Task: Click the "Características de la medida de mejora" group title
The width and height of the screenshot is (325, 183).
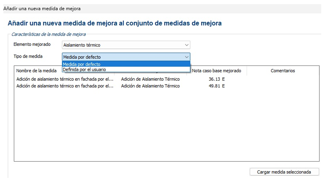Action: pos(48,34)
